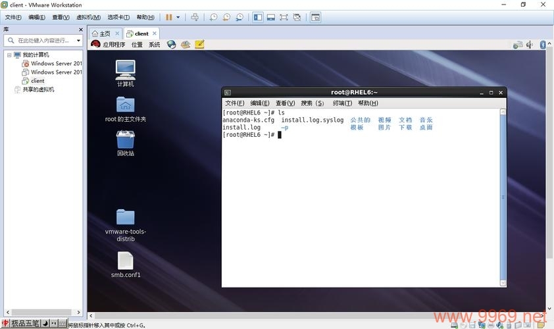The width and height of the screenshot is (554, 329).
Task: Click the Bluetooth icon in guest panel
Action: [x=543, y=45]
